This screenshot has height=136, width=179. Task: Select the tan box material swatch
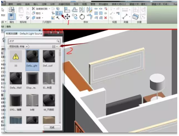(x=49, y=120)
